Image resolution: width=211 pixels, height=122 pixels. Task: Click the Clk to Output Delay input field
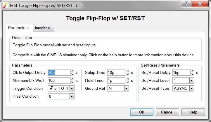click(59, 73)
